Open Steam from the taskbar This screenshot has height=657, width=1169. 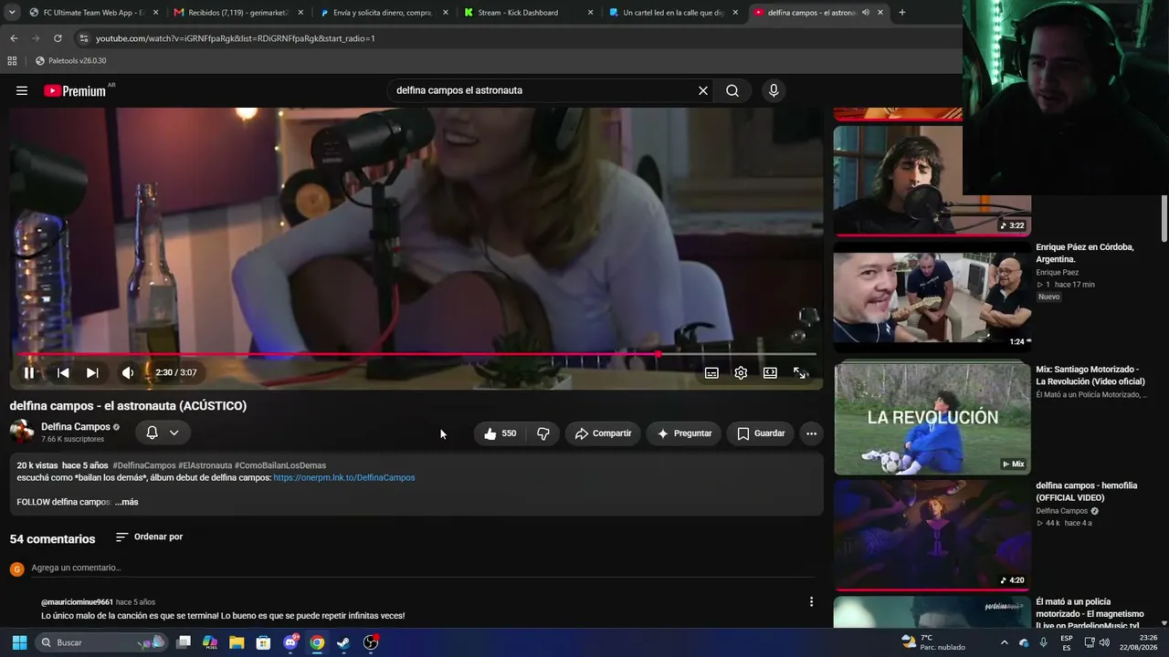click(343, 642)
